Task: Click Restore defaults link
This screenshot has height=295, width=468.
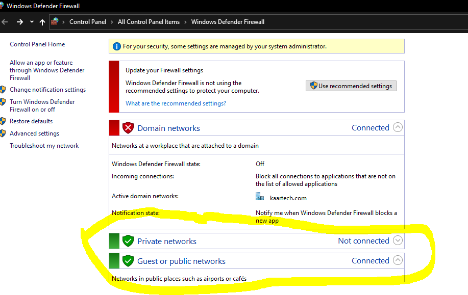Action: [x=31, y=121]
